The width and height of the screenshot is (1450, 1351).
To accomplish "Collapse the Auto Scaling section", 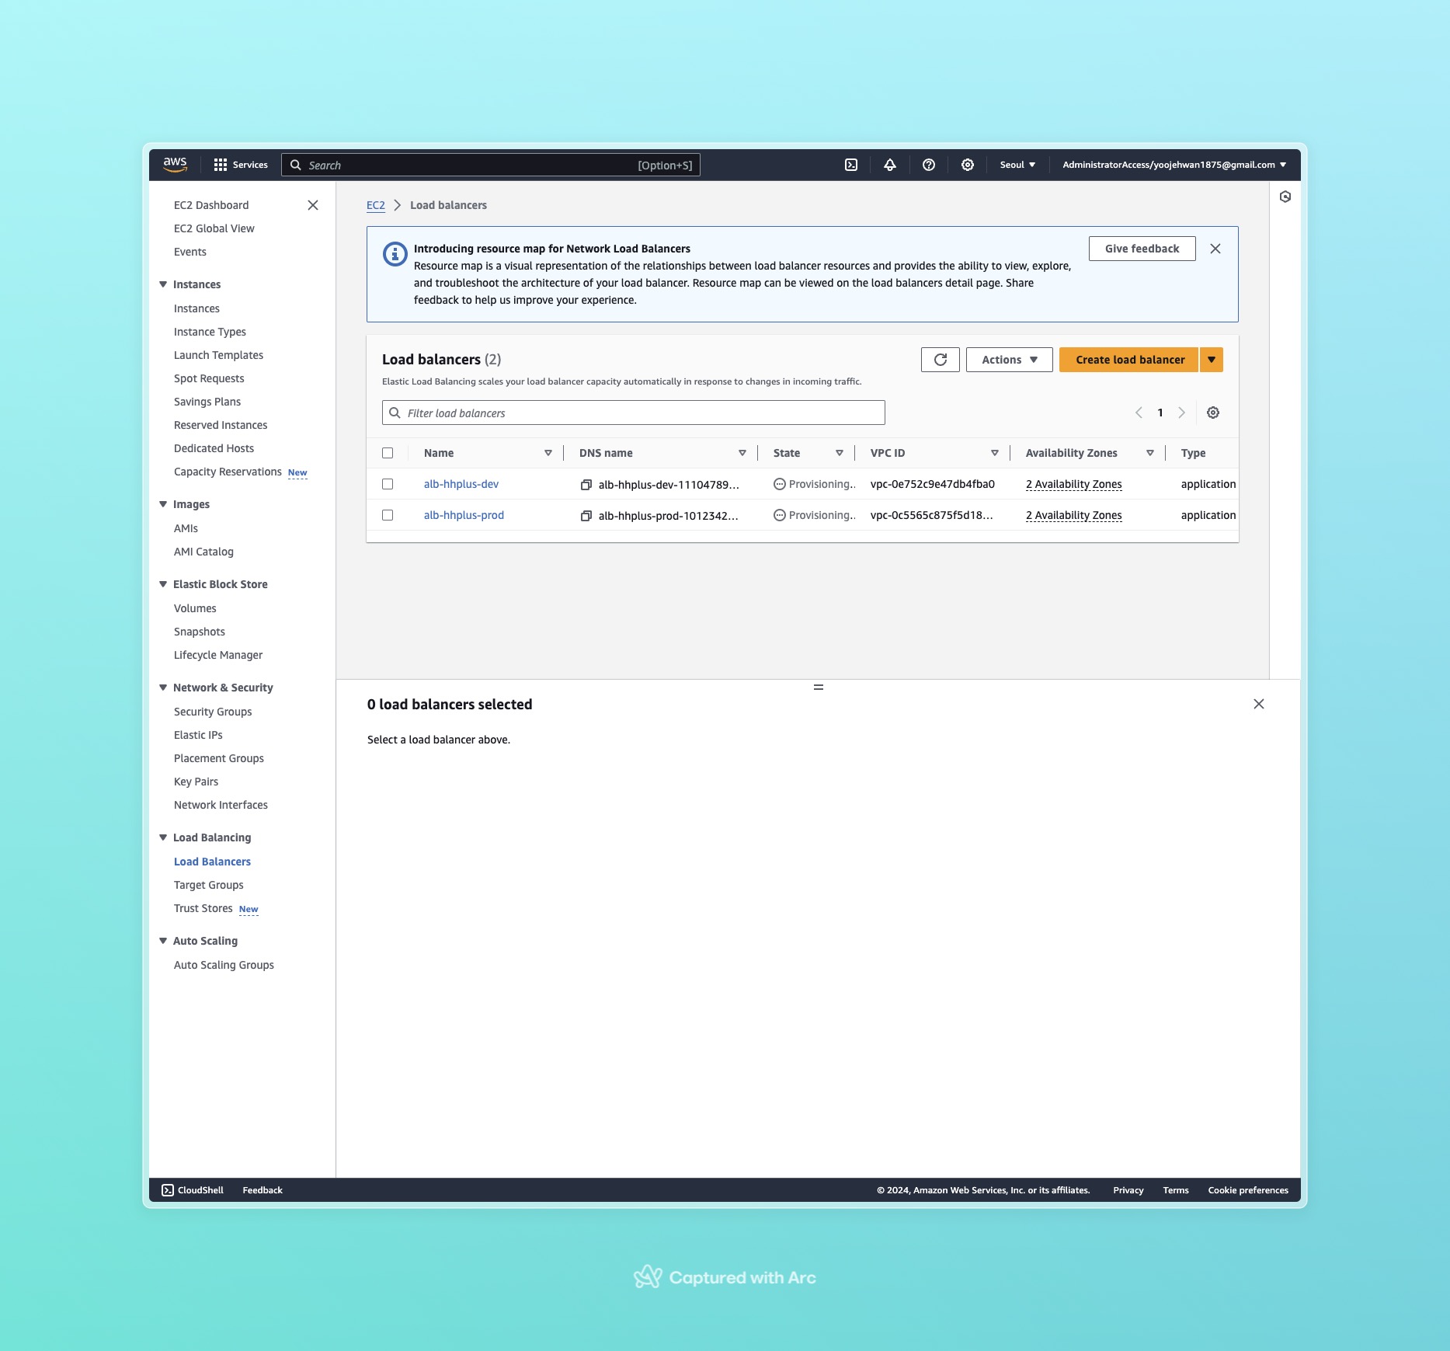I will (163, 941).
